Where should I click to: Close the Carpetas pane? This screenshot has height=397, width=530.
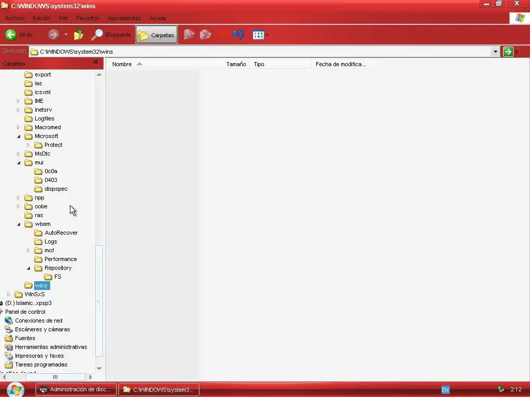pos(96,62)
